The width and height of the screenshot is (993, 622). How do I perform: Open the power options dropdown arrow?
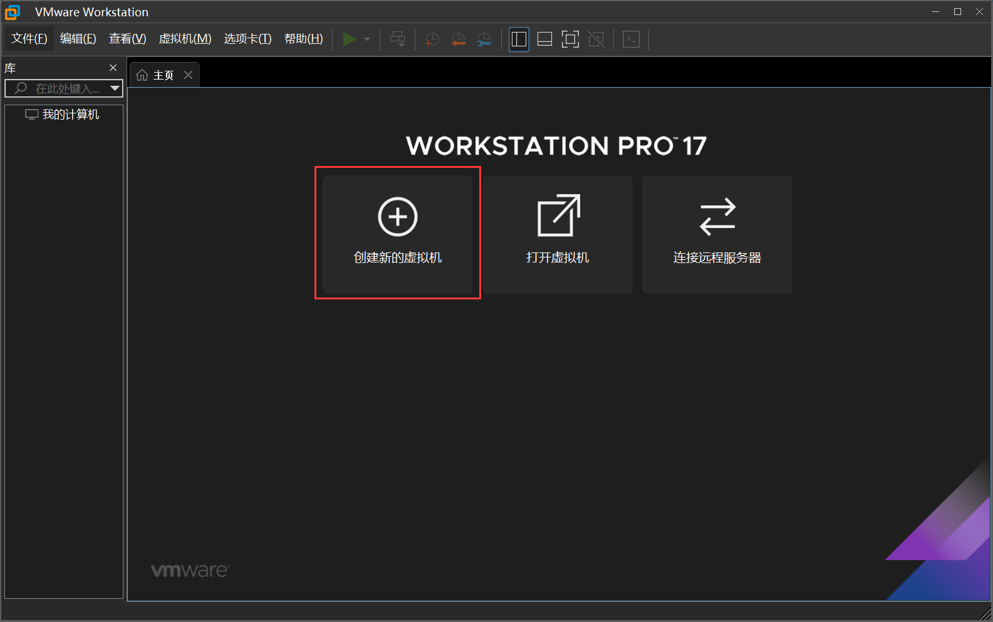click(x=367, y=39)
